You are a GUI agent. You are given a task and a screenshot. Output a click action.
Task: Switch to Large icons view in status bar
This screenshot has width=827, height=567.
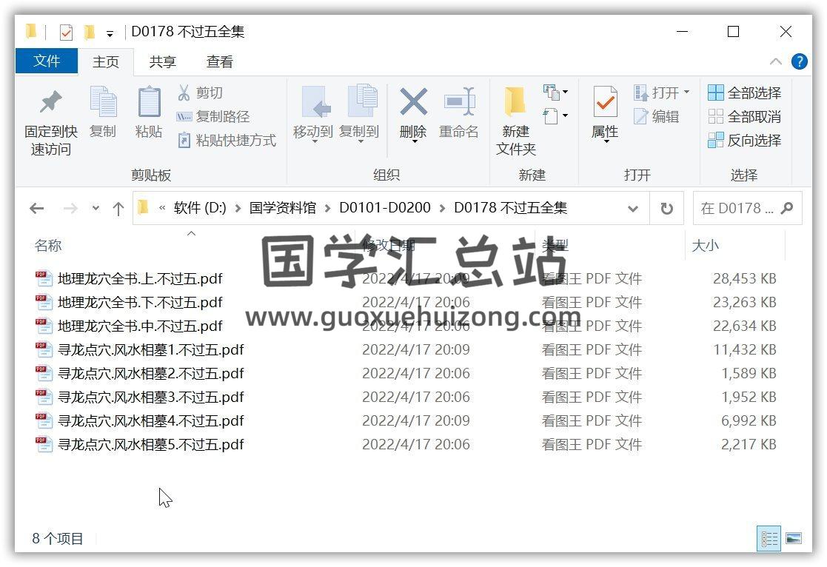click(794, 539)
